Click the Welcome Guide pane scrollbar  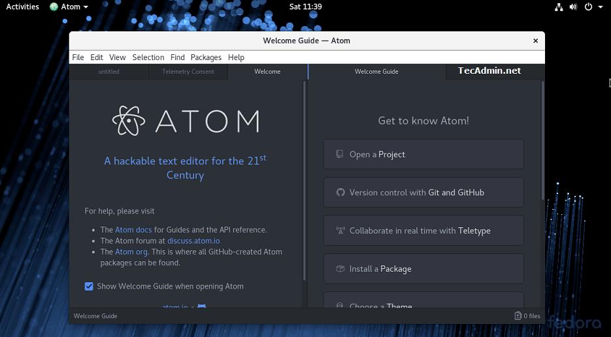542,140
